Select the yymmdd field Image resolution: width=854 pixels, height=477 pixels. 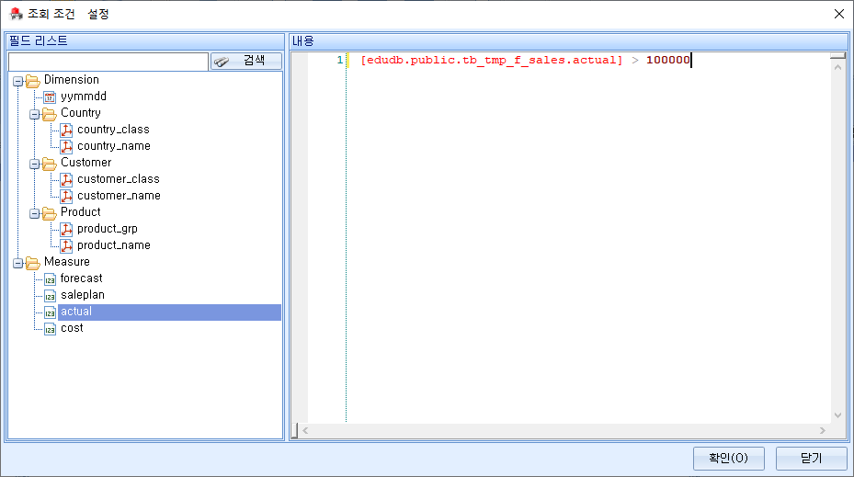(84, 97)
